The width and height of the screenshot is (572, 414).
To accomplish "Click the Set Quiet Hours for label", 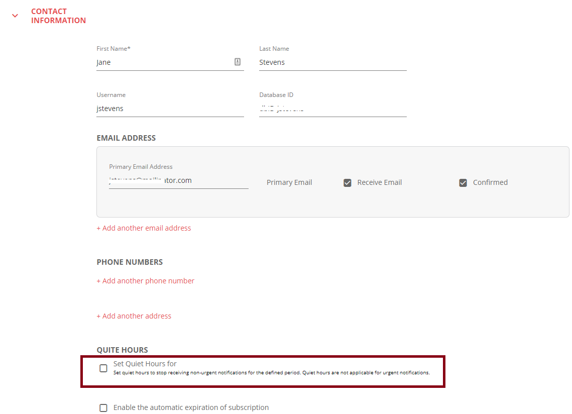I will 145,364.
